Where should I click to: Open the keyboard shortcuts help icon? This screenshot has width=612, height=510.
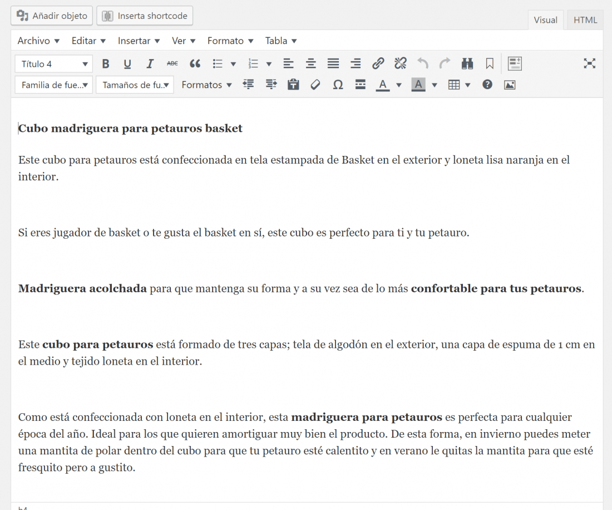click(x=487, y=85)
